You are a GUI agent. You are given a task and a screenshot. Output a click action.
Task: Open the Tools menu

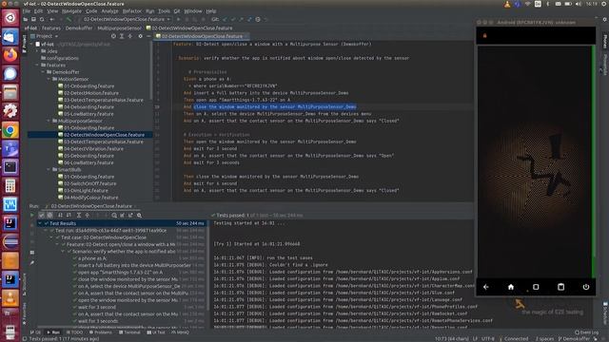tap(164, 11)
